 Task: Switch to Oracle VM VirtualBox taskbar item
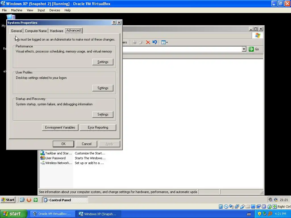(x=53, y=214)
